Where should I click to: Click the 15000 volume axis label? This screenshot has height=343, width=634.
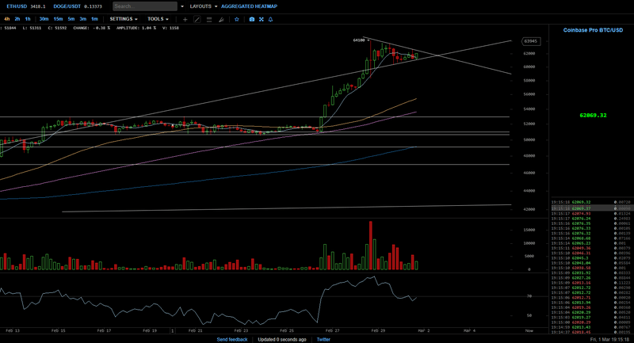(x=529, y=230)
